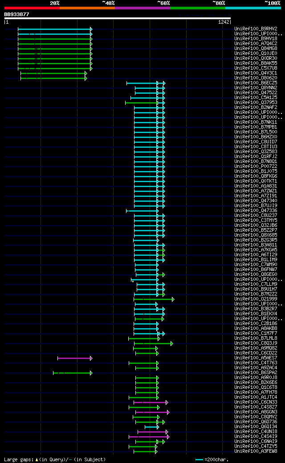The height and width of the screenshot is (463, 285).
Task: Select the UniRef100_A5AES7 label
Action: [x=256, y=358]
